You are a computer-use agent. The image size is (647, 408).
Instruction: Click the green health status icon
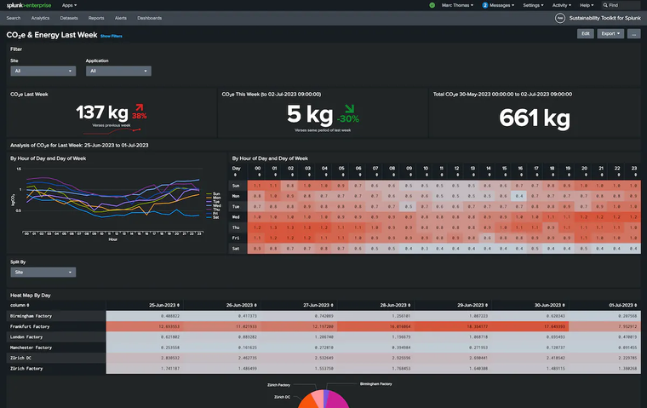click(432, 5)
